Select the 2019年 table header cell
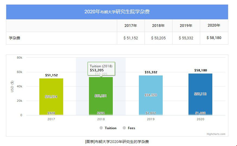The width and height of the screenshot is (237, 146). click(x=186, y=26)
